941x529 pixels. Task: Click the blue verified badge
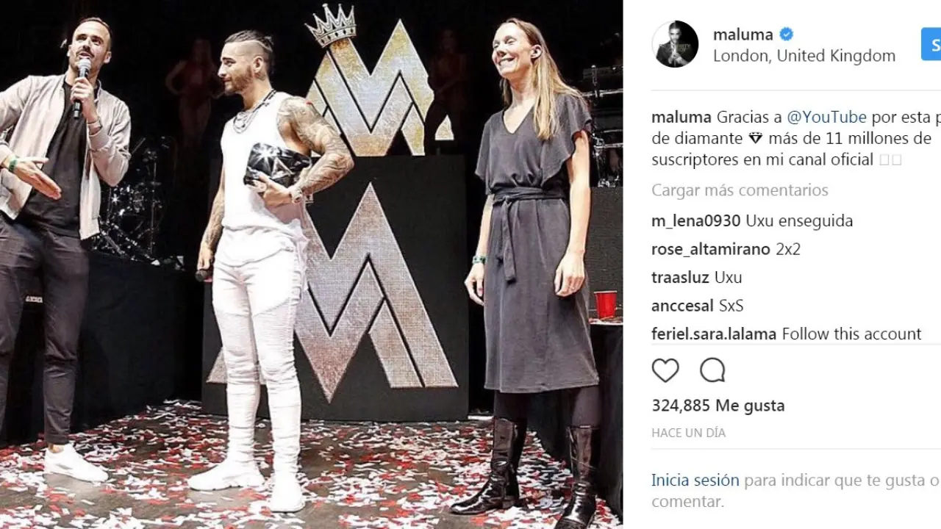tap(787, 34)
